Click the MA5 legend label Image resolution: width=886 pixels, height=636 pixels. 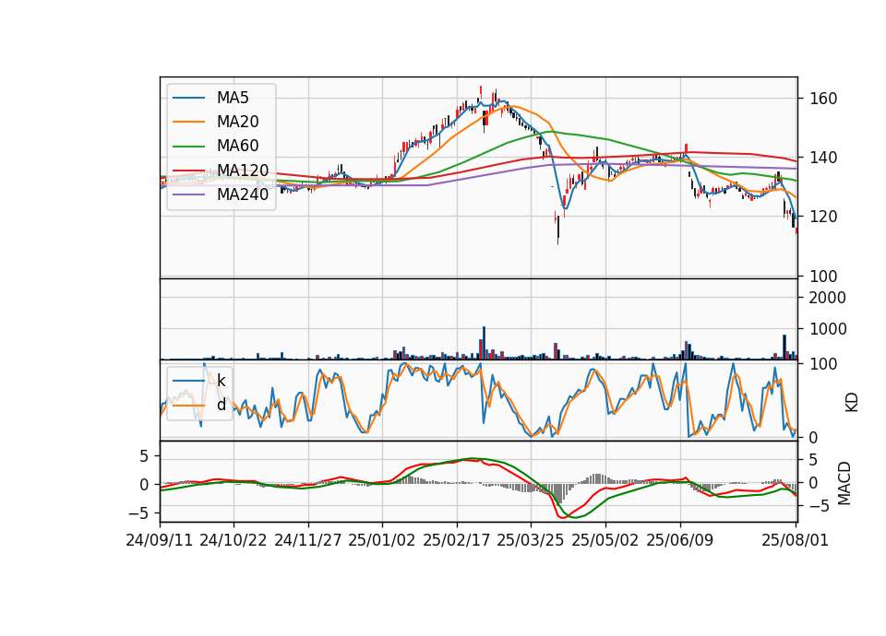(x=233, y=98)
